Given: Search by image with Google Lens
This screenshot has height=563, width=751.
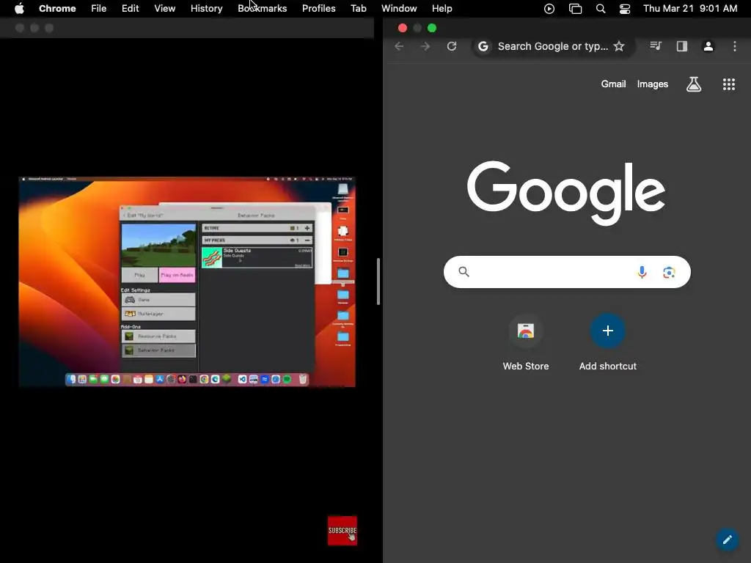Looking at the screenshot, I should 669,273.
